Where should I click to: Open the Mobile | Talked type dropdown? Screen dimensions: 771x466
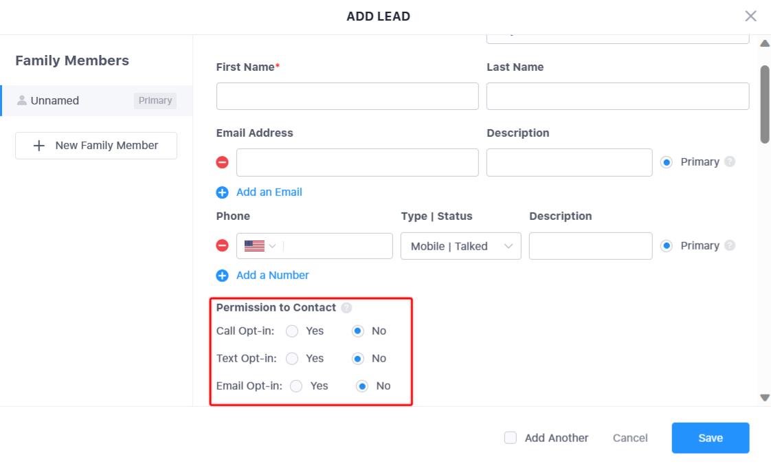(x=460, y=246)
